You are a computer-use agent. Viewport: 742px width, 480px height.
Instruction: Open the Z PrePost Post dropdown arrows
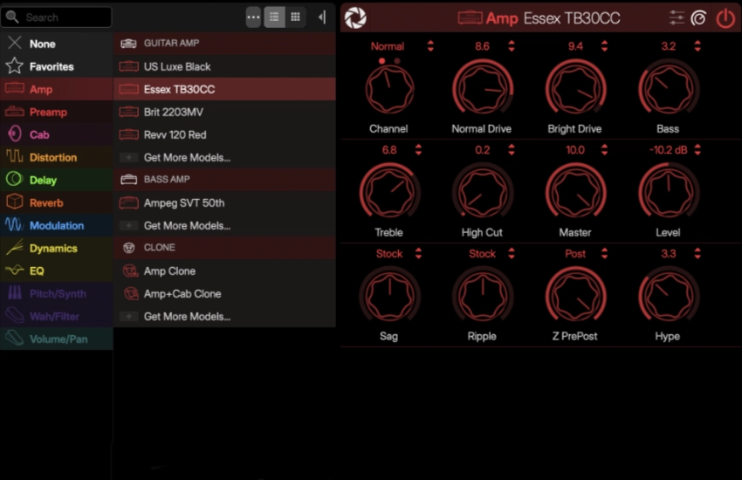click(x=604, y=253)
